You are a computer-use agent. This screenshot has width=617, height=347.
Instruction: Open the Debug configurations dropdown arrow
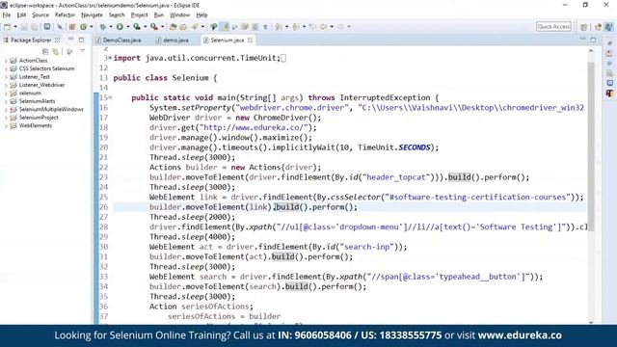click(x=110, y=27)
